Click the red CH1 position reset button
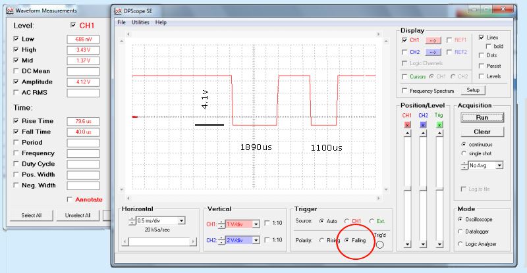This screenshot has width=527, height=273. [x=407, y=125]
